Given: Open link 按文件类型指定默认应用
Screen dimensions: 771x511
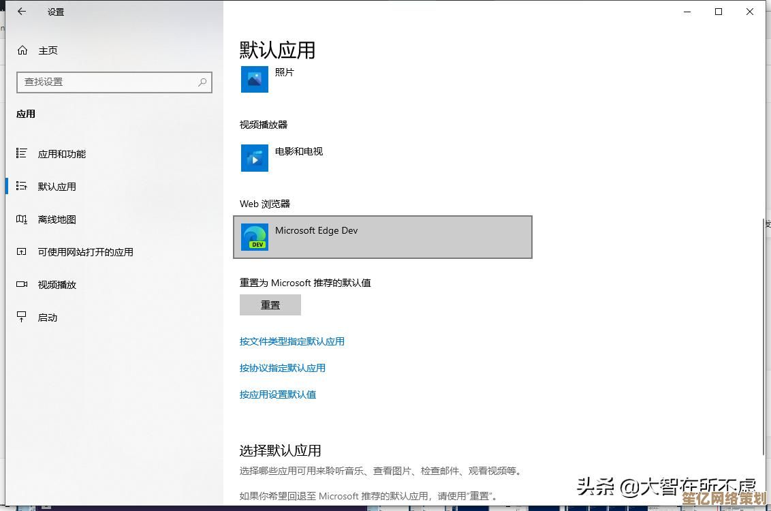Looking at the screenshot, I should pyautogui.click(x=292, y=341).
